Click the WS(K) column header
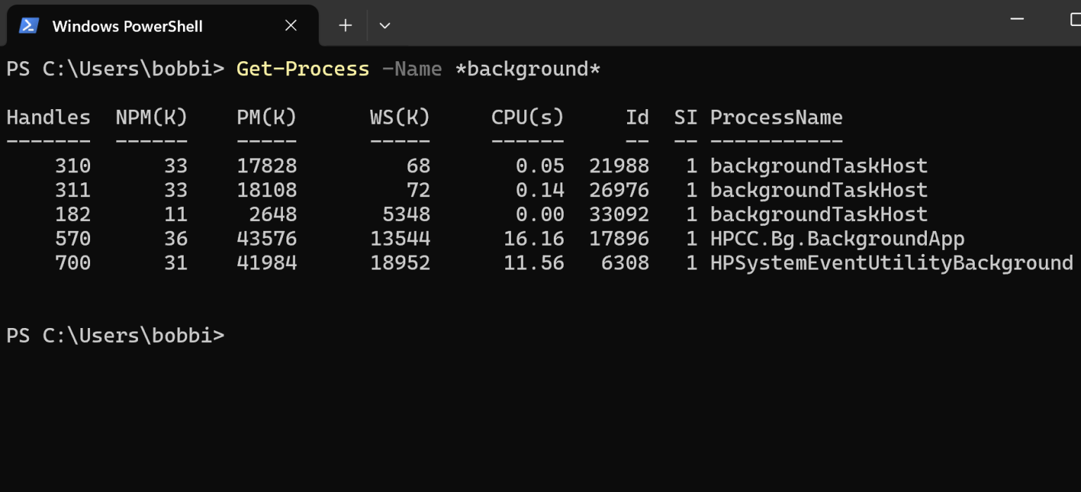 (400, 117)
